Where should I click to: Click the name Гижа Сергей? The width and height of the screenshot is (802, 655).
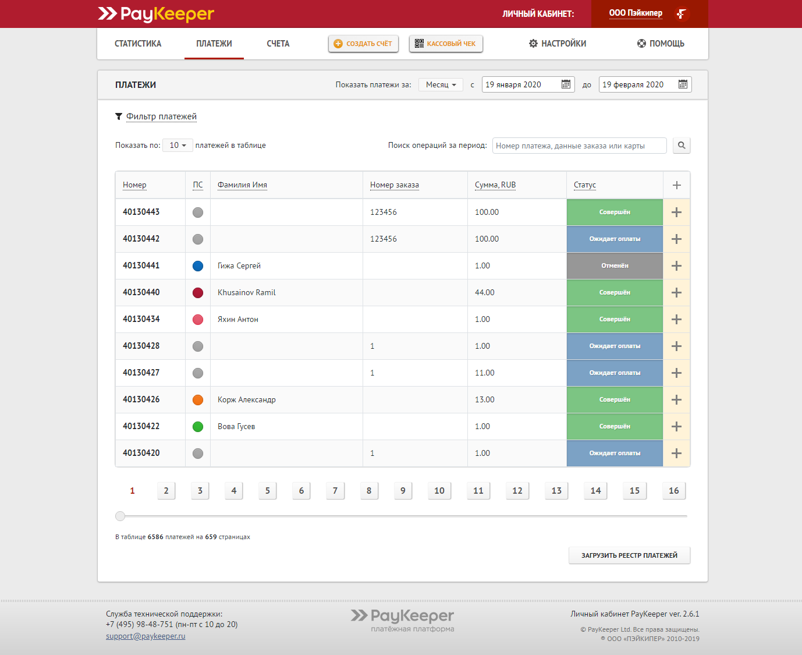(239, 266)
